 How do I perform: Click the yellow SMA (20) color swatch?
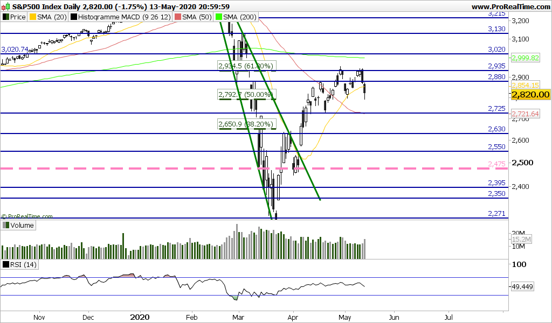tap(33, 17)
